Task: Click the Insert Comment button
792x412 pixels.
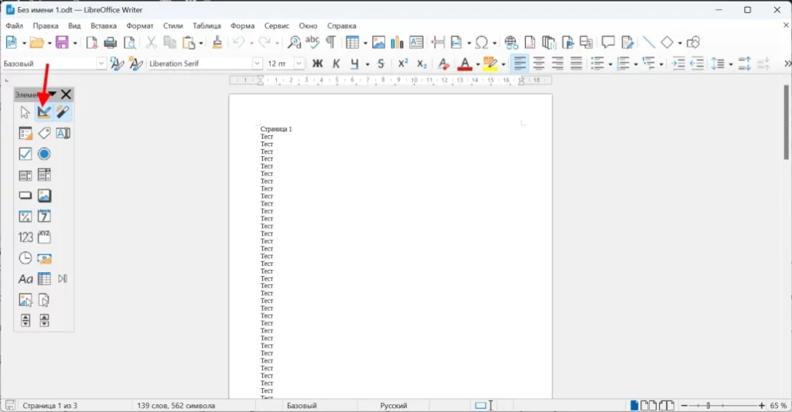Action: (608, 43)
